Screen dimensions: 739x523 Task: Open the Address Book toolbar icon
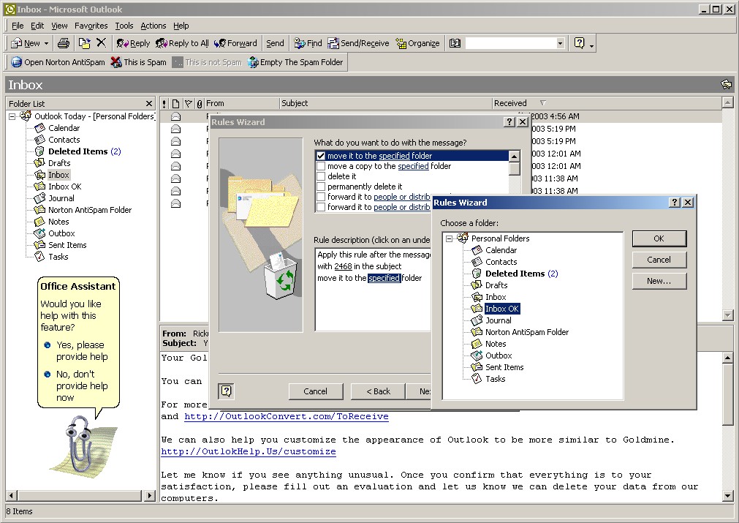(x=455, y=43)
